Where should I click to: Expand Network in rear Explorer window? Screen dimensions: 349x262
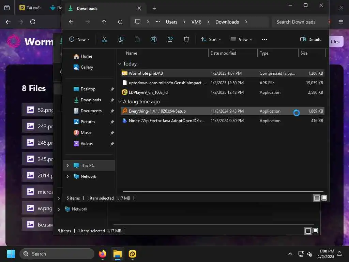(x=59, y=209)
